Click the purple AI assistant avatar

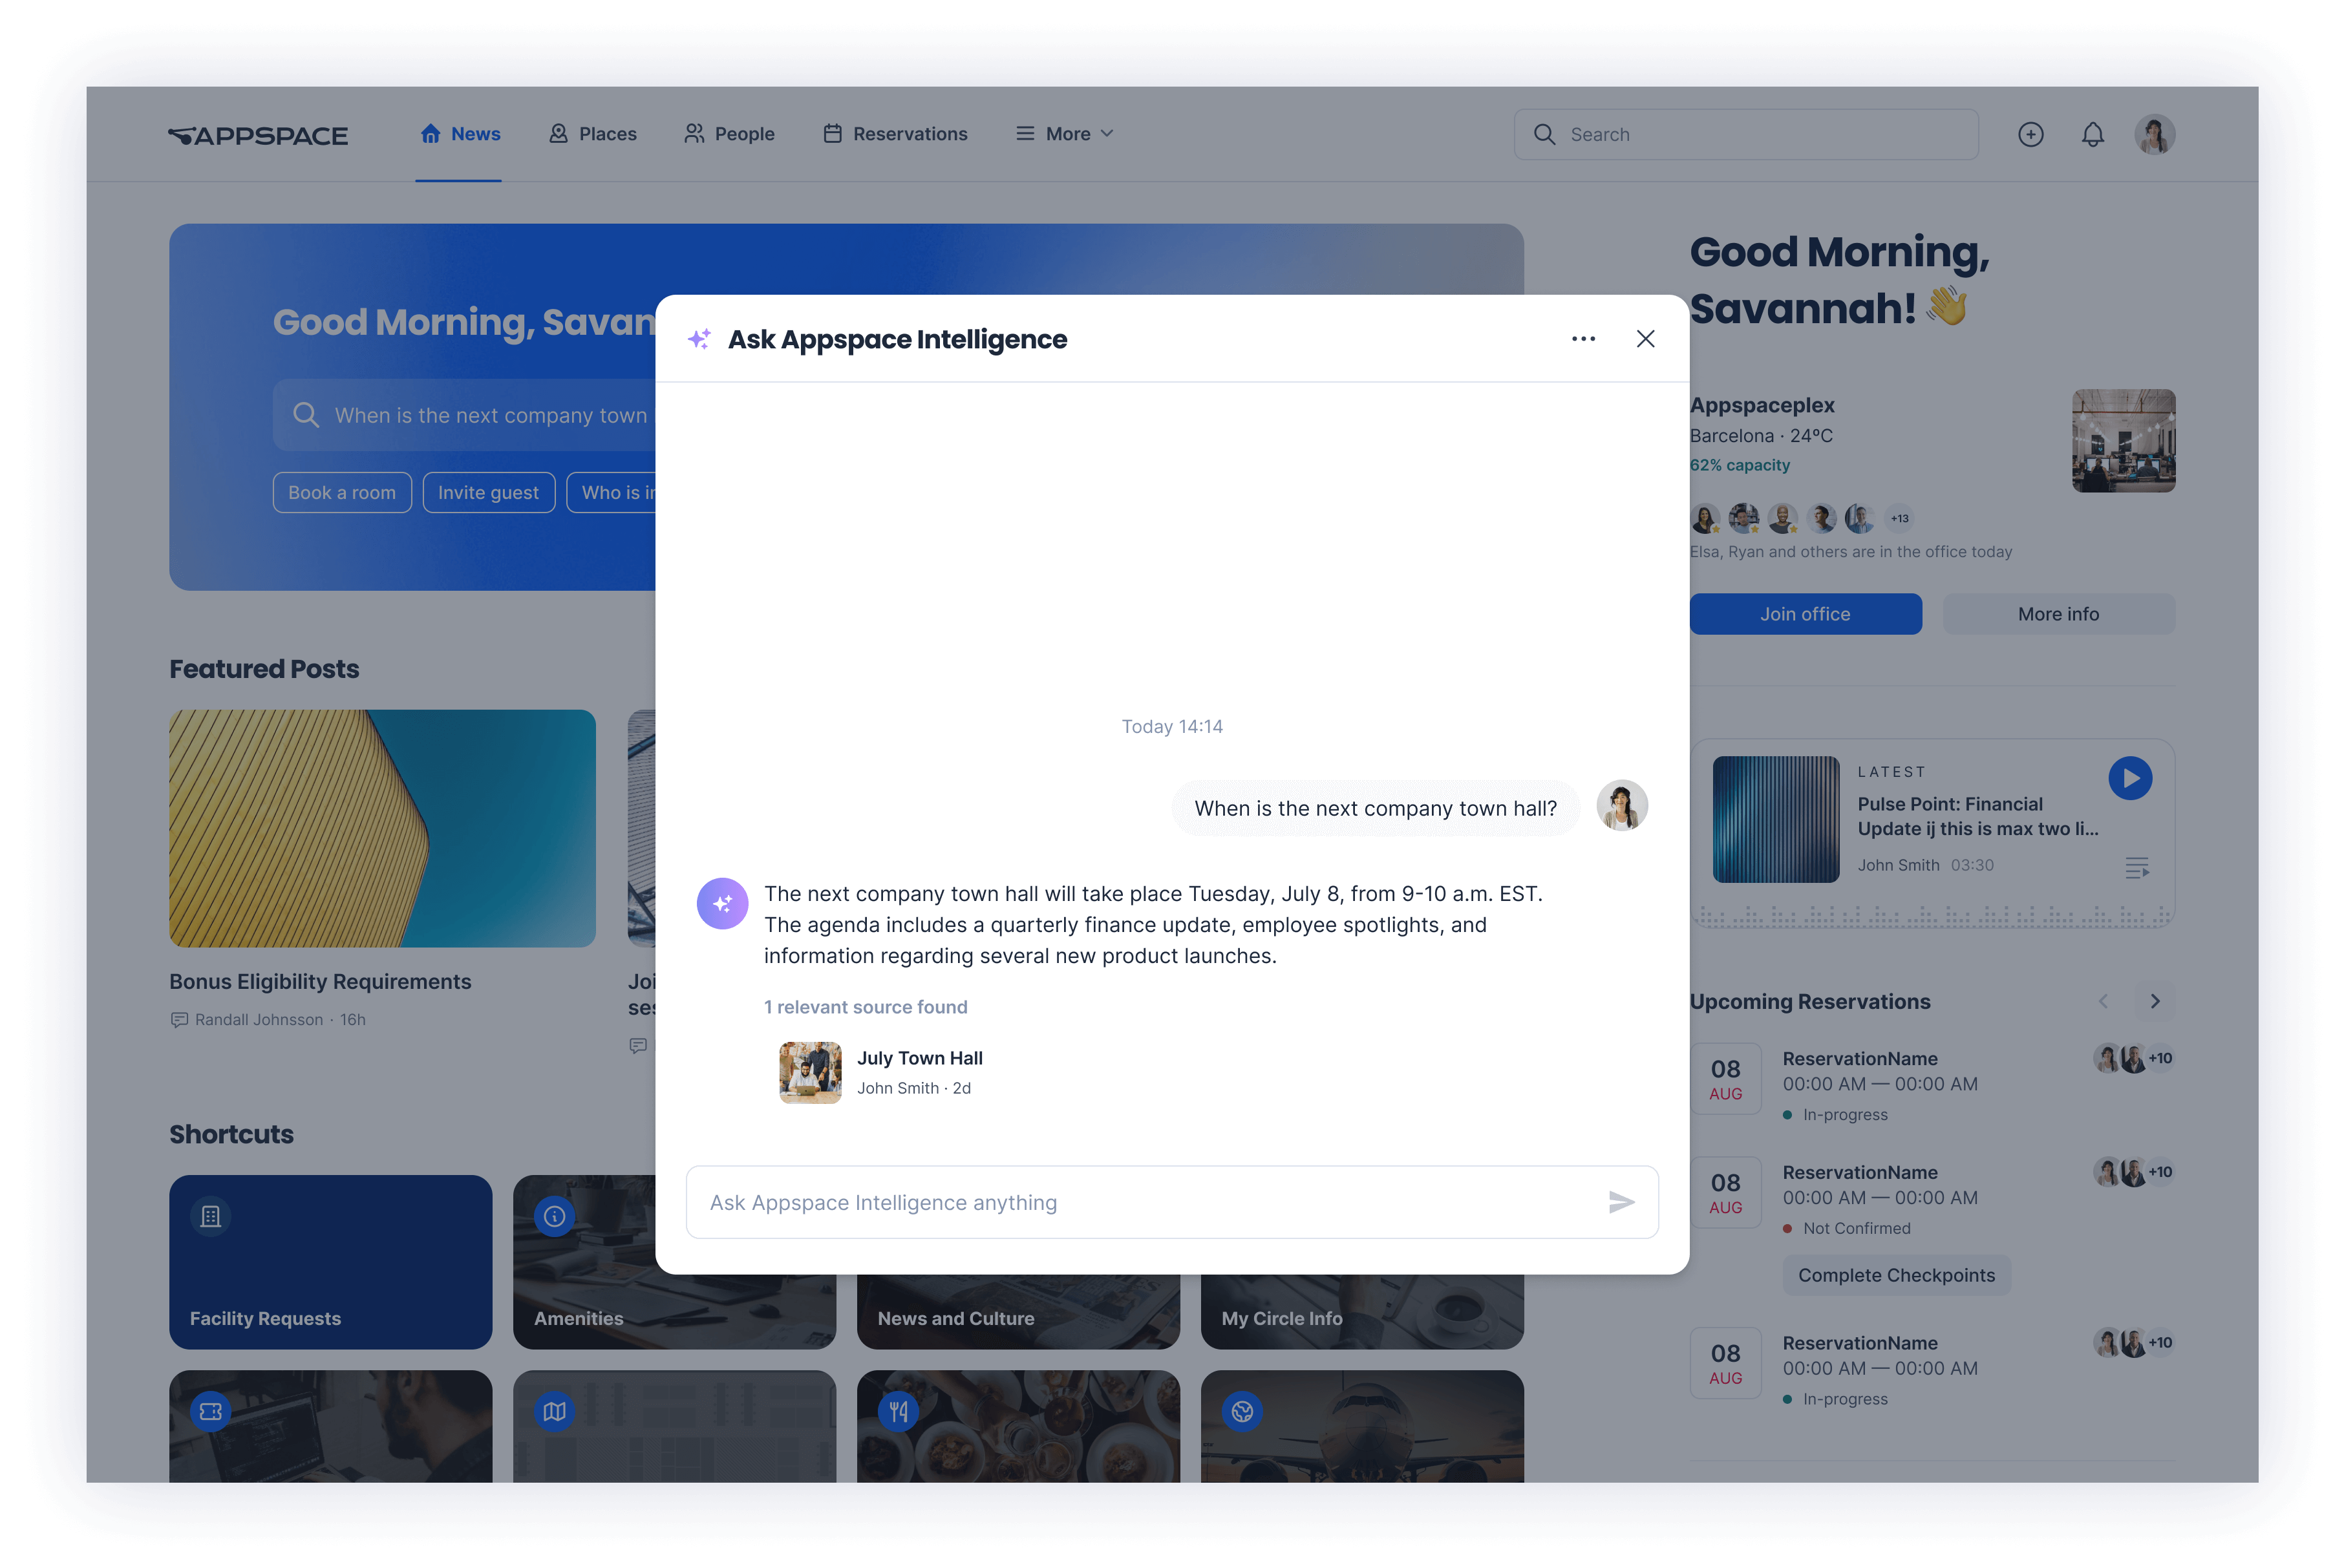(722, 904)
